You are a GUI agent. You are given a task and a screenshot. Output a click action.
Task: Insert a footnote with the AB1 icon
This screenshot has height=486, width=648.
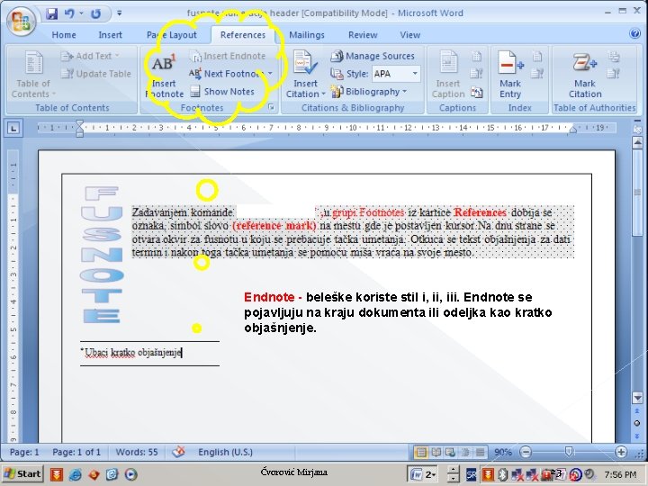point(164,75)
